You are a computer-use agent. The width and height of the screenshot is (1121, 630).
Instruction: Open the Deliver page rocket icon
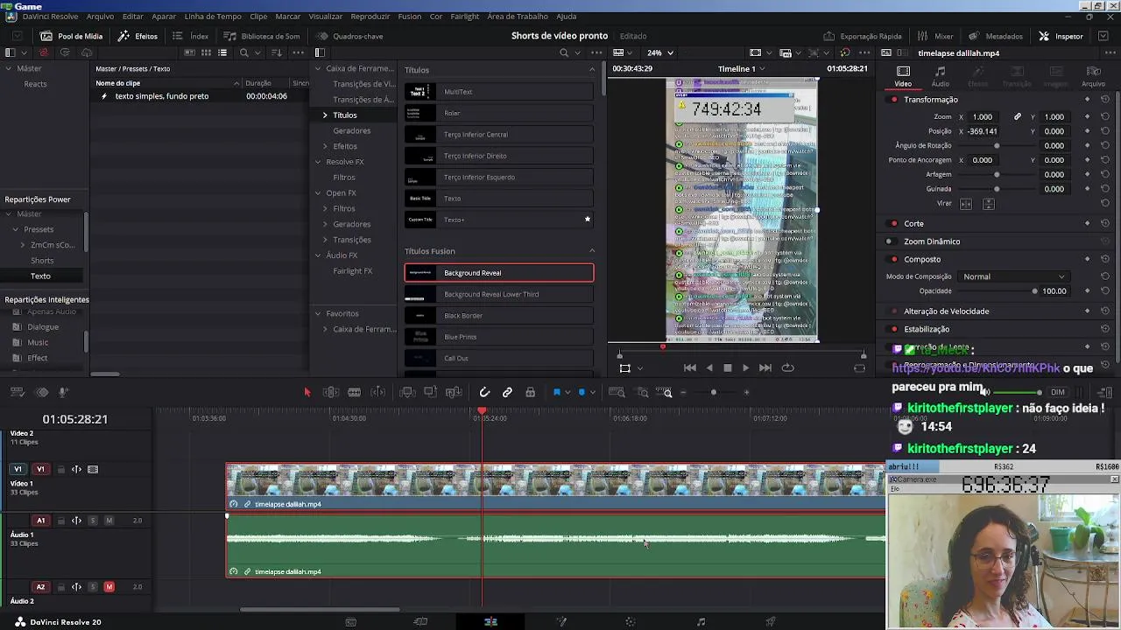coord(771,622)
